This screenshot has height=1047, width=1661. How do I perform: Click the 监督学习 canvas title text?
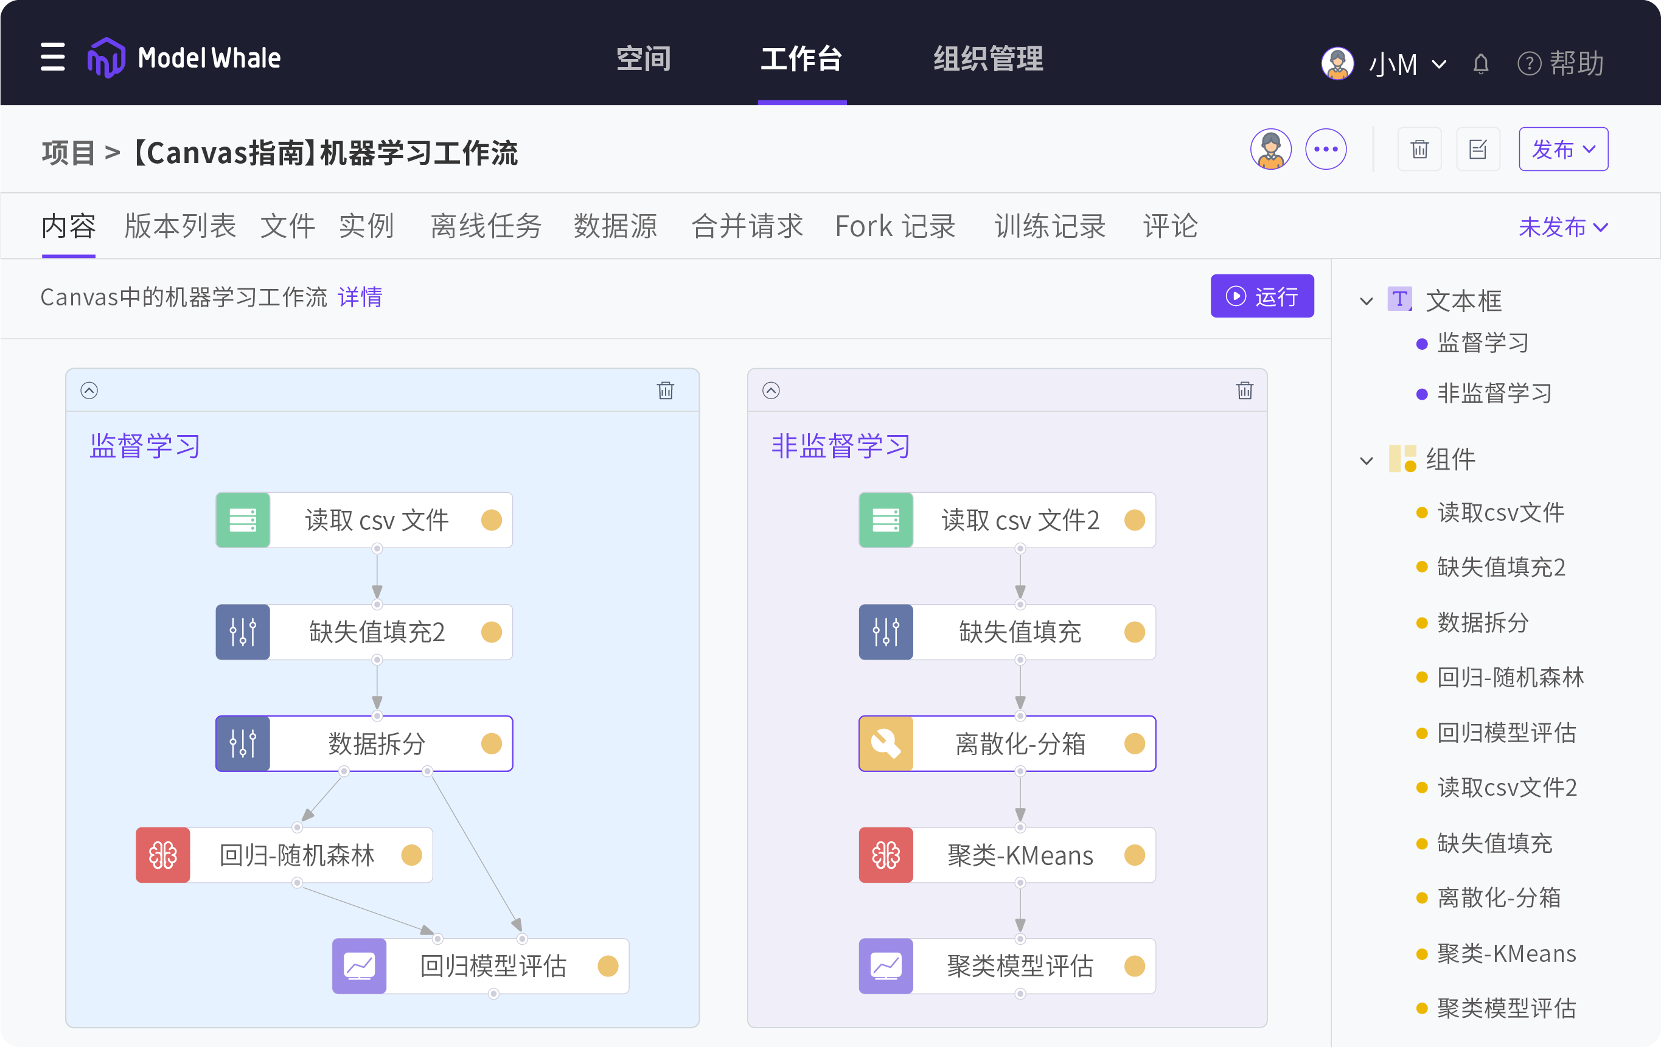click(145, 445)
